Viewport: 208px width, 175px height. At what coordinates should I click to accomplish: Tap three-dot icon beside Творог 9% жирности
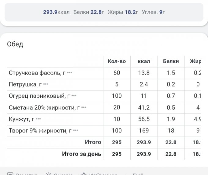pyautogui.click(x=76, y=131)
